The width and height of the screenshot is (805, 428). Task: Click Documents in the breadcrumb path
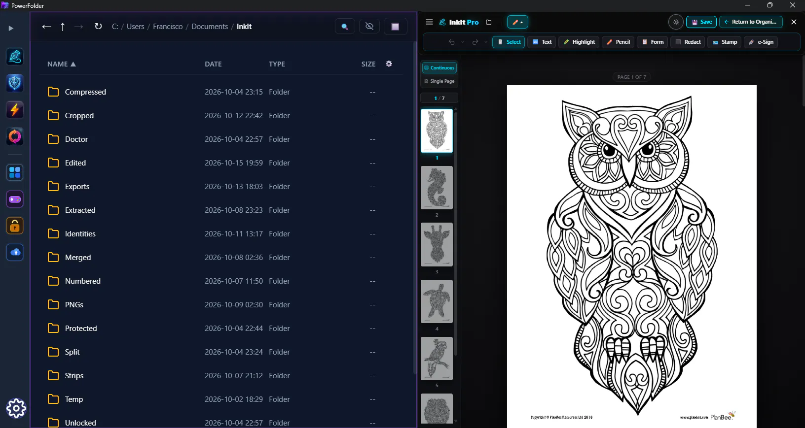click(210, 27)
